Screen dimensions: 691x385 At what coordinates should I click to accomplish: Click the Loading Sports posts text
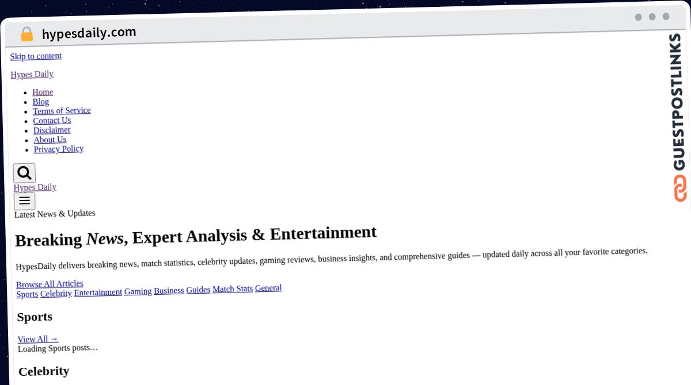coord(58,348)
